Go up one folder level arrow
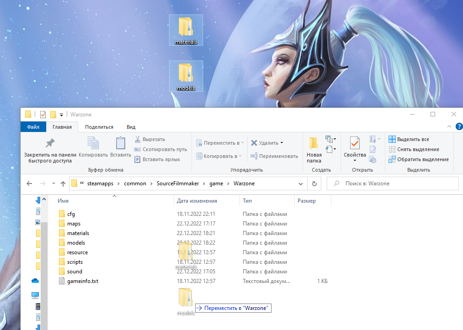Image resolution: width=463 pixels, height=330 pixels. 63,184
